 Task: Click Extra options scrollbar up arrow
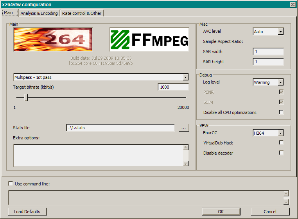pos(186,148)
